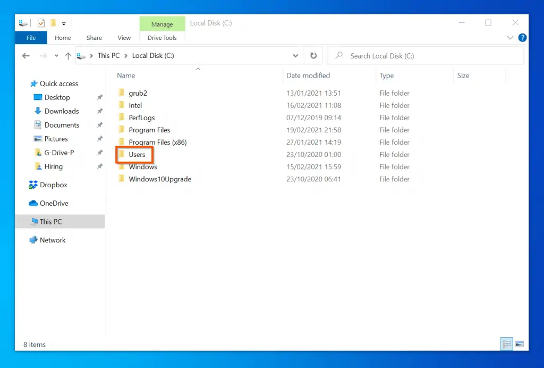Viewport: 544px width, 368px height.
Task: Open Dropbox in the navigation pane
Action: coord(48,185)
